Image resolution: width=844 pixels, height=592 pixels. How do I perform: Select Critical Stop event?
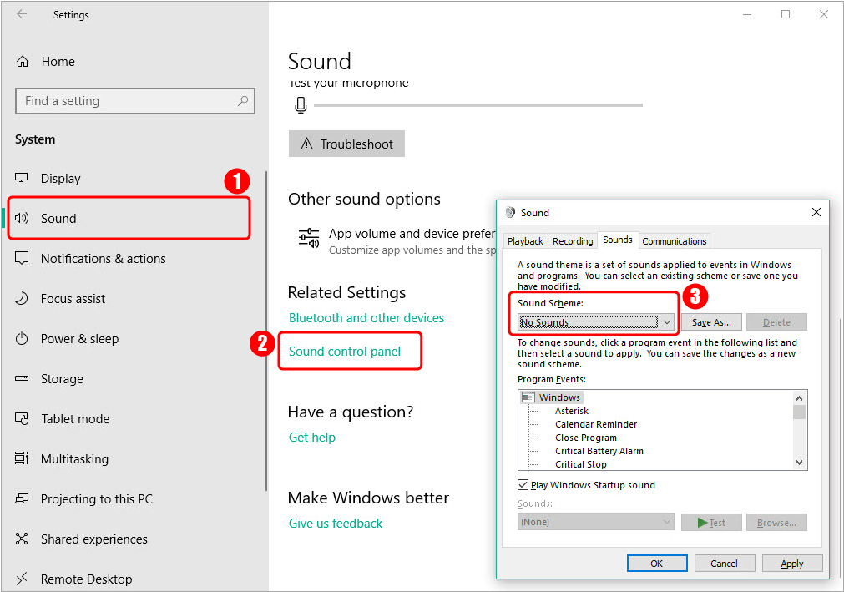point(581,464)
